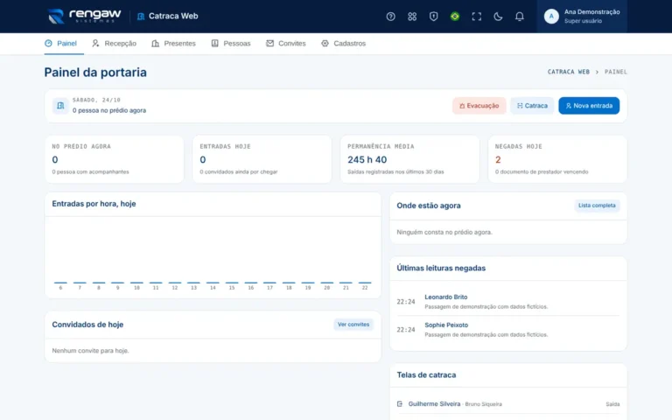Click the Entradas hoje card
Viewport: 672px width, 420px height.
[x=262, y=159]
